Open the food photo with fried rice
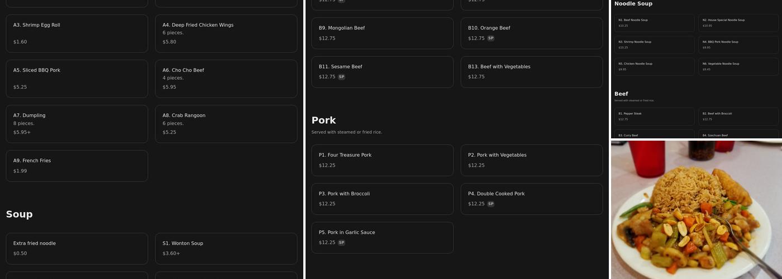The image size is (782, 279). [695, 209]
